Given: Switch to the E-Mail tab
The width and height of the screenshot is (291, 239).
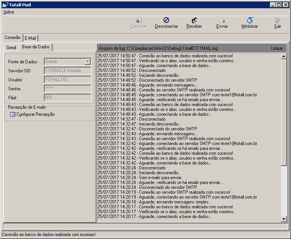Looking at the screenshot, I should tap(30, 38).
